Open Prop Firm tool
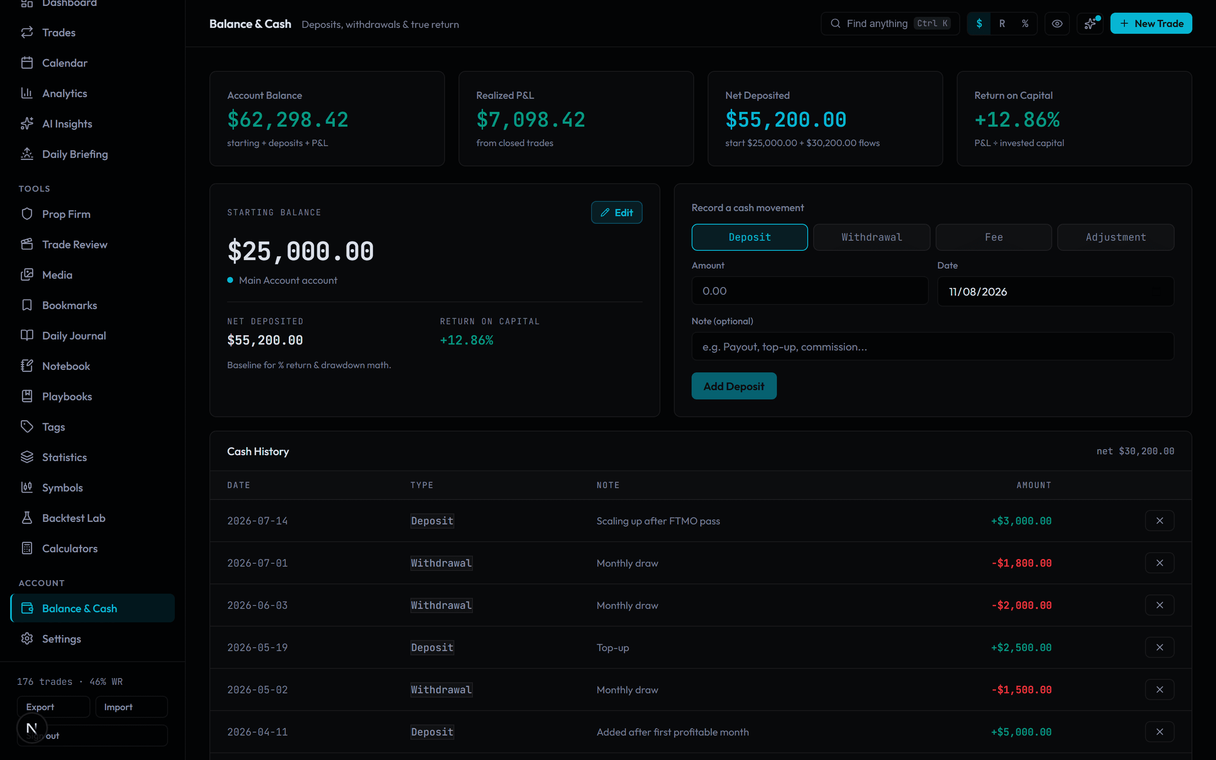Screen dimensions: 1216x760 (x=92, y=214)
